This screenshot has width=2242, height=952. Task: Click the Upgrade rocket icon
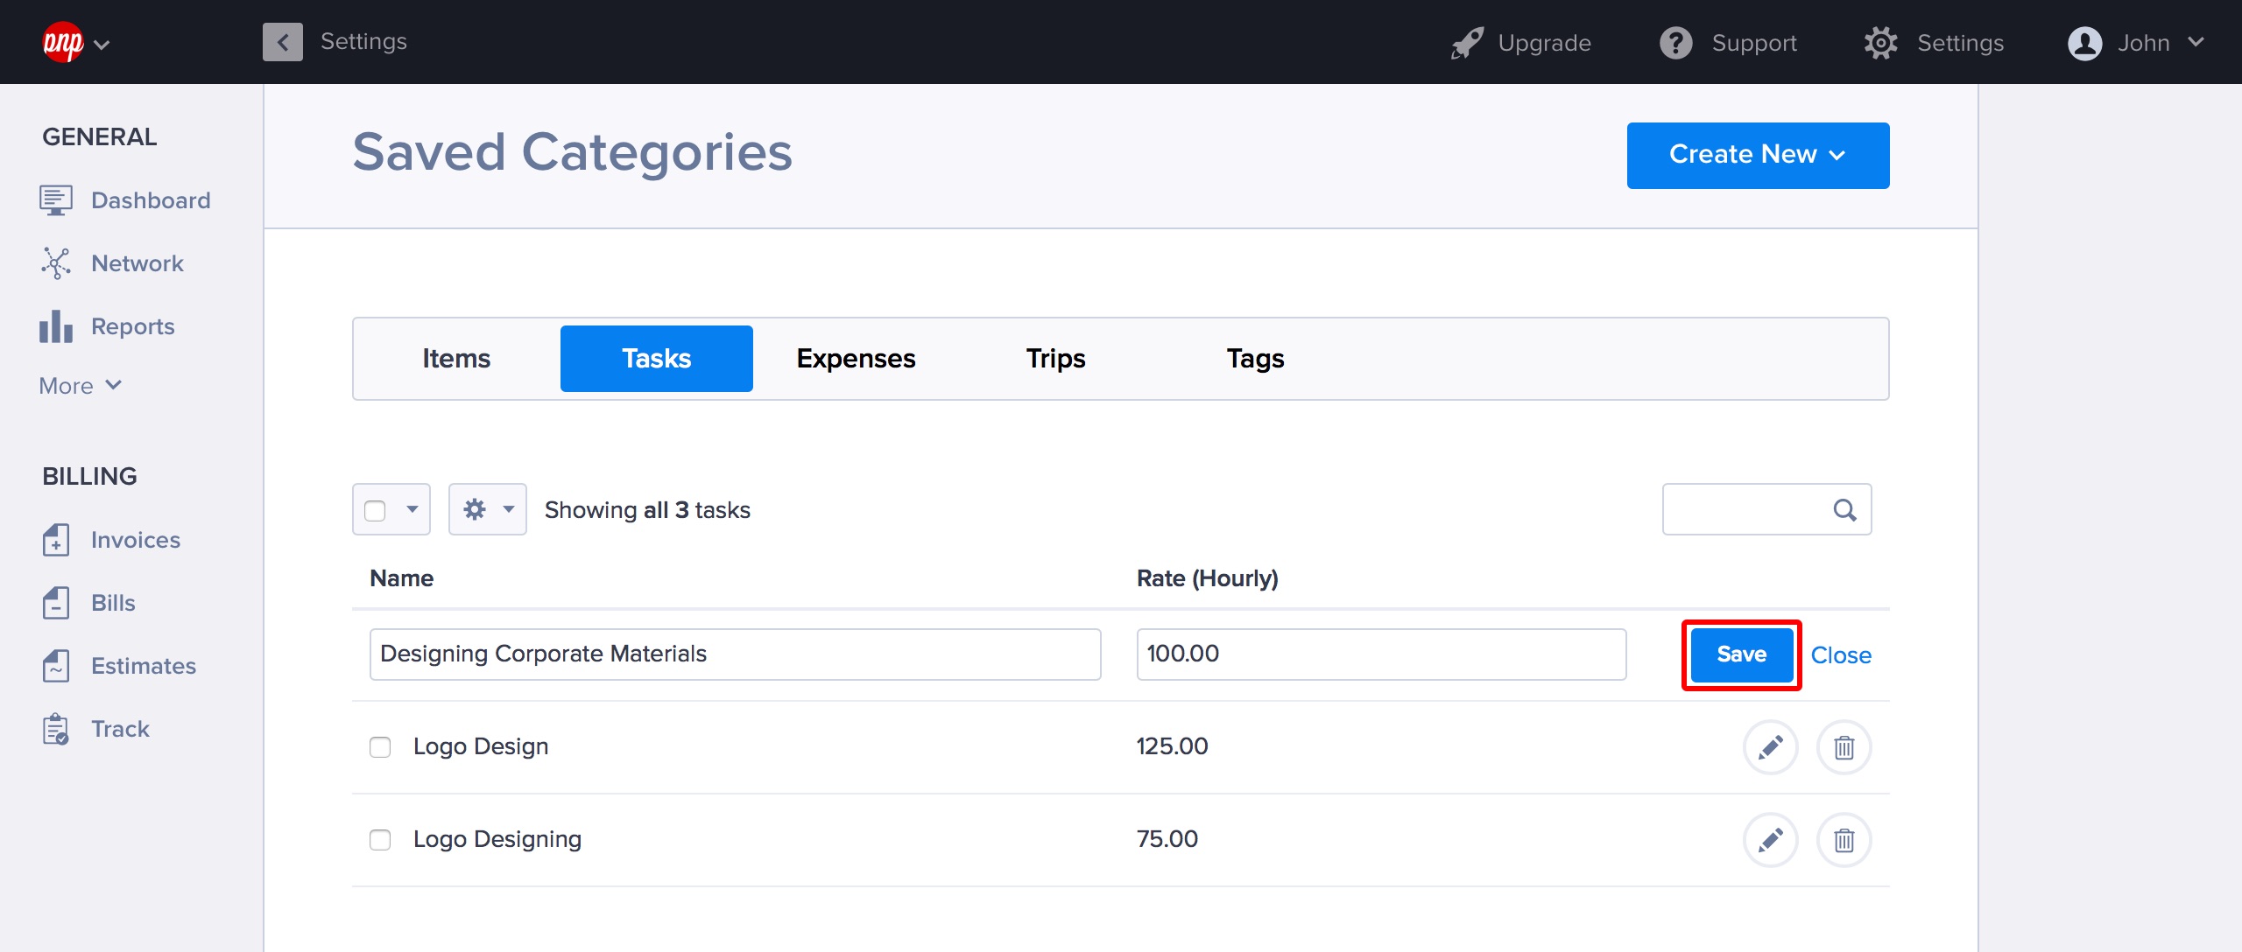point(1467,43)
